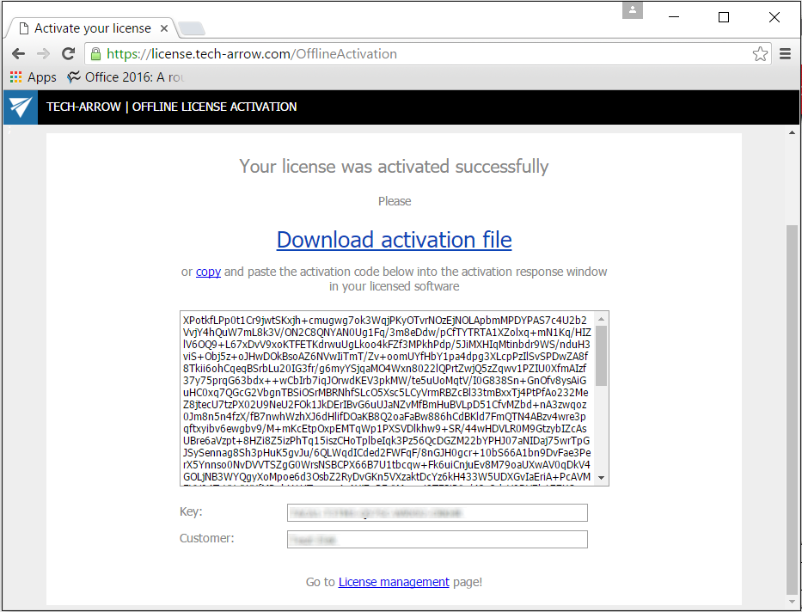The image size is (802, 612).
Task: Click the copy link
Action: click(x=208, y=271)
